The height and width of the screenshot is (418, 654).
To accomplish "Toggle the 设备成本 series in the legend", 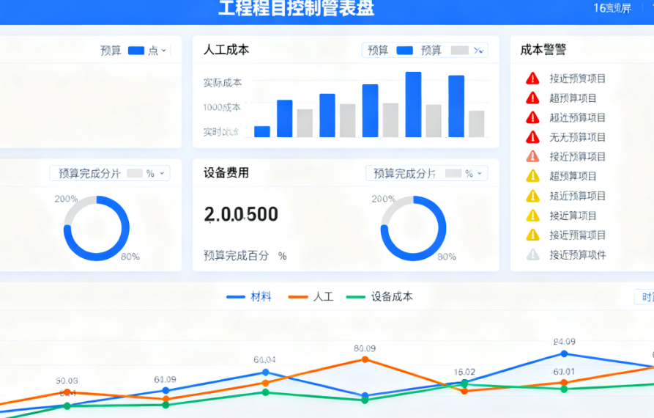I will coord(379,297).
